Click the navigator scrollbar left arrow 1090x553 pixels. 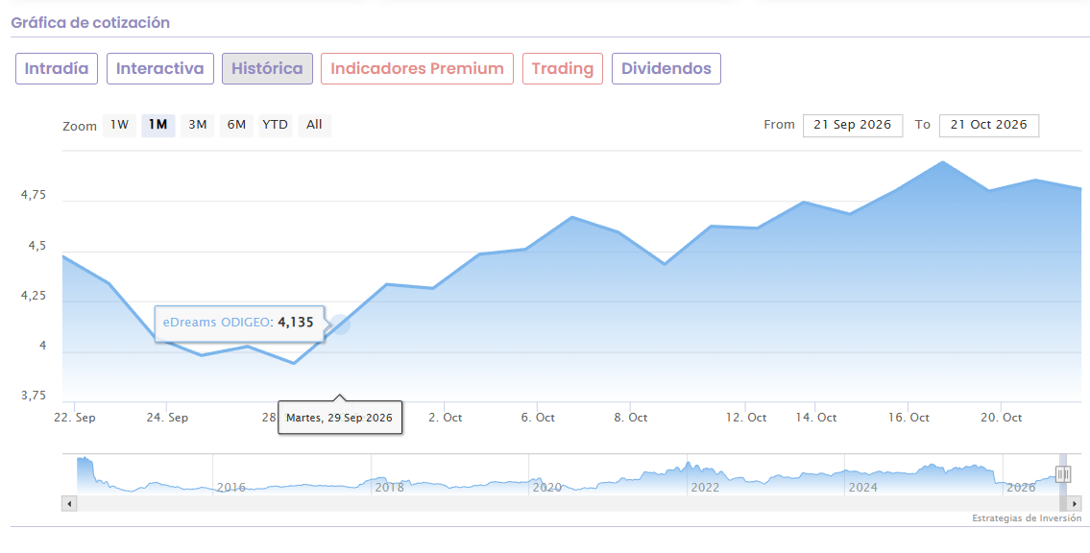pyautogui.click(x=69, y=504)
